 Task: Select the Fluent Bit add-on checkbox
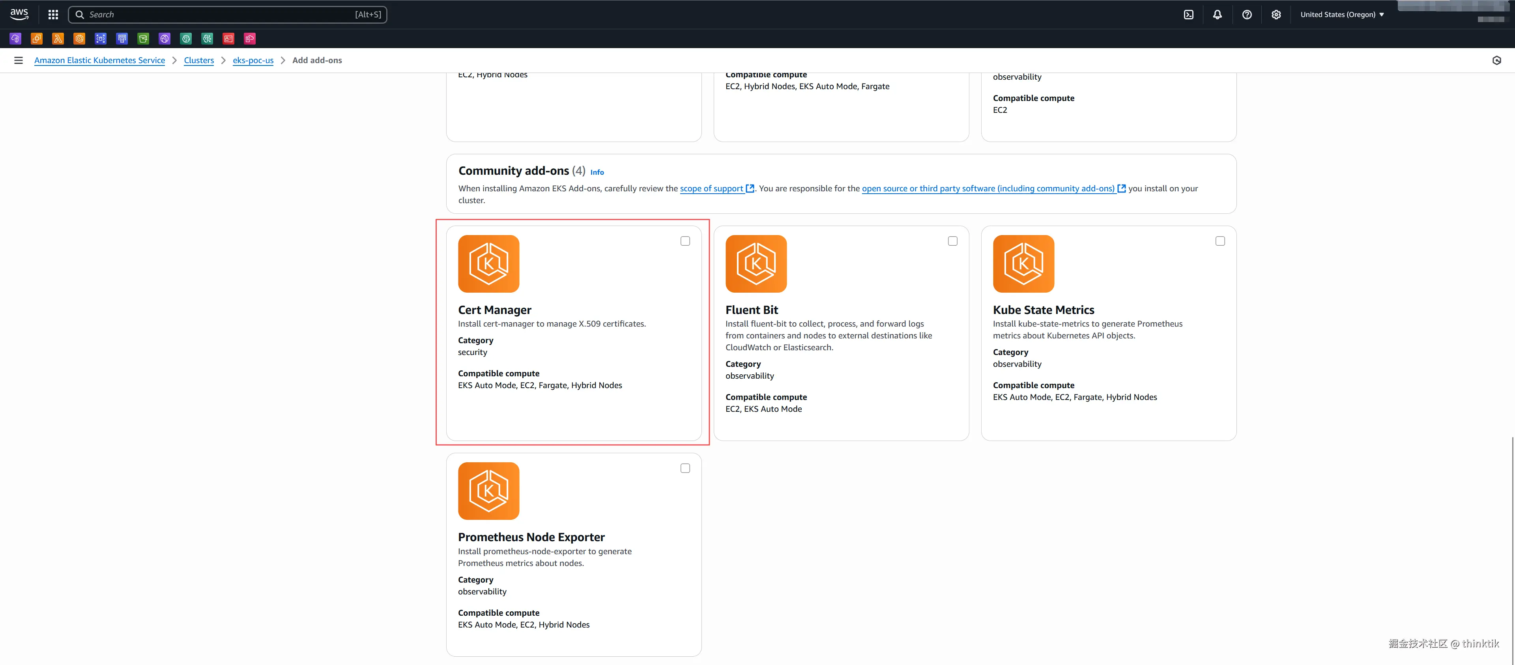[x=953, y=241]
